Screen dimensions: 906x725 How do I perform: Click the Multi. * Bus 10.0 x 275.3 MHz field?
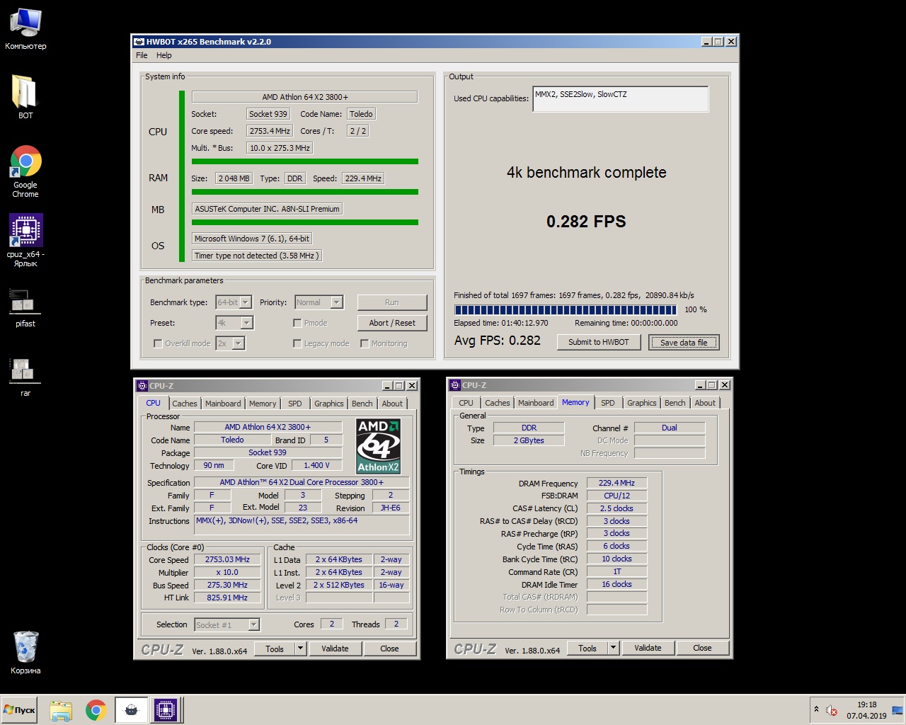(x=280, y=148)
